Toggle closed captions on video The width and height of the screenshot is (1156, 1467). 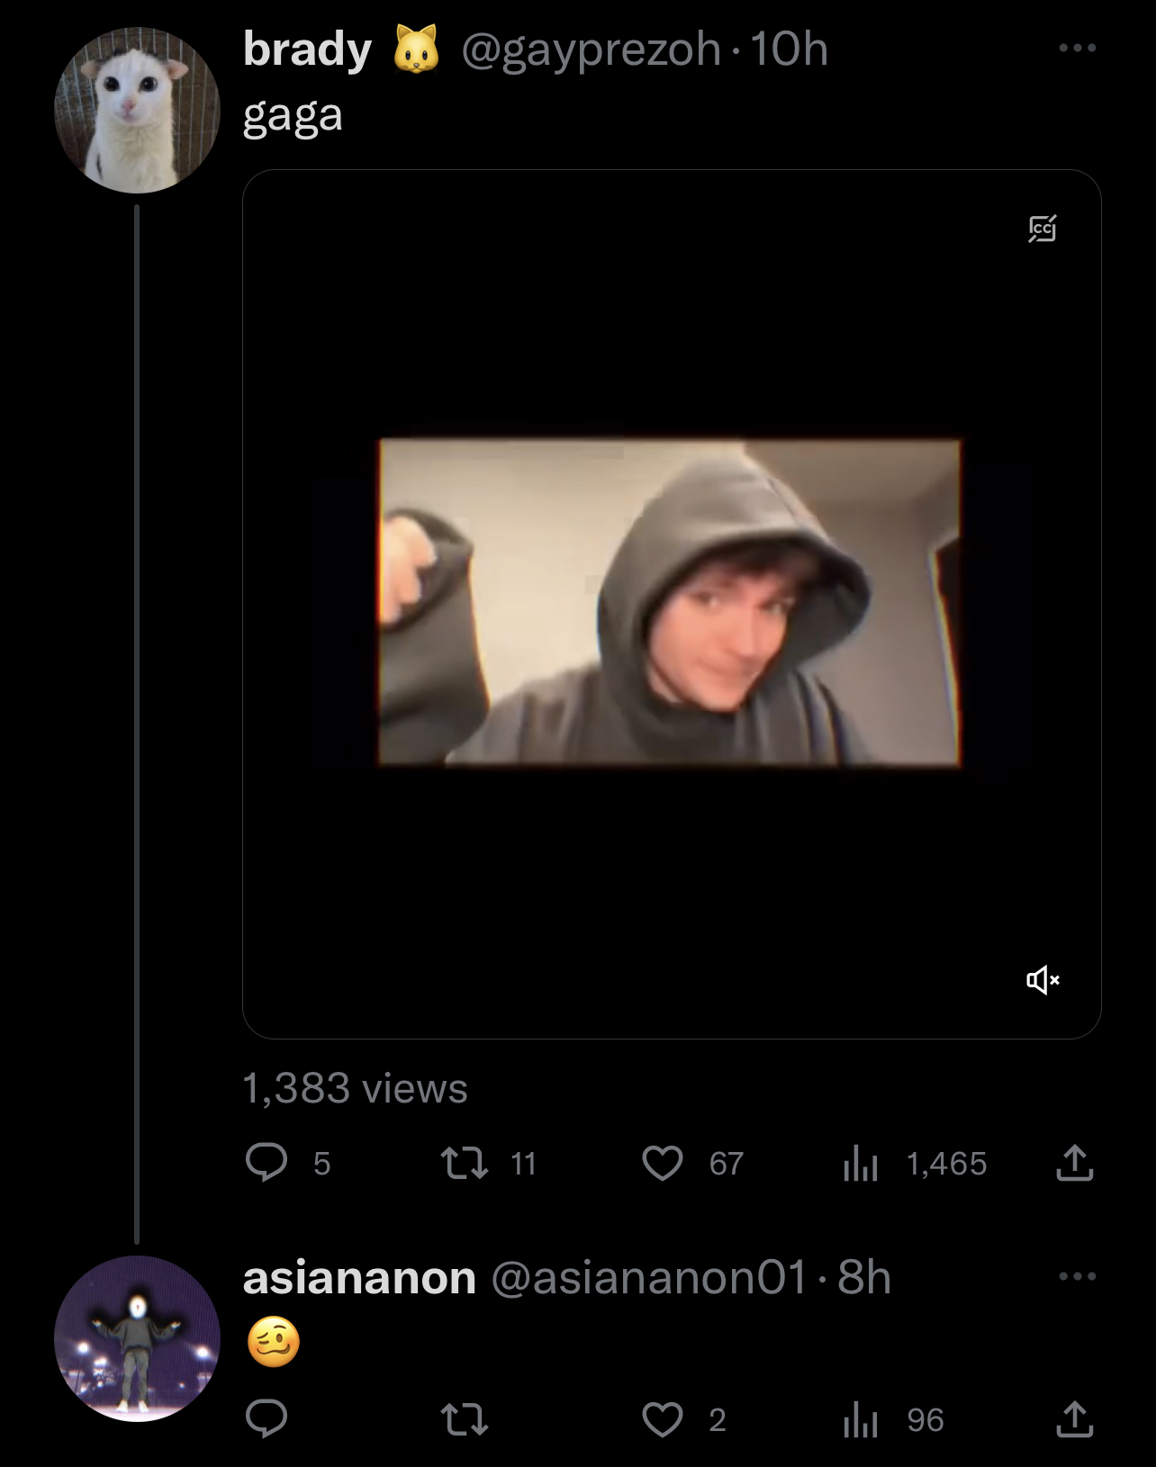point(1043,229)
